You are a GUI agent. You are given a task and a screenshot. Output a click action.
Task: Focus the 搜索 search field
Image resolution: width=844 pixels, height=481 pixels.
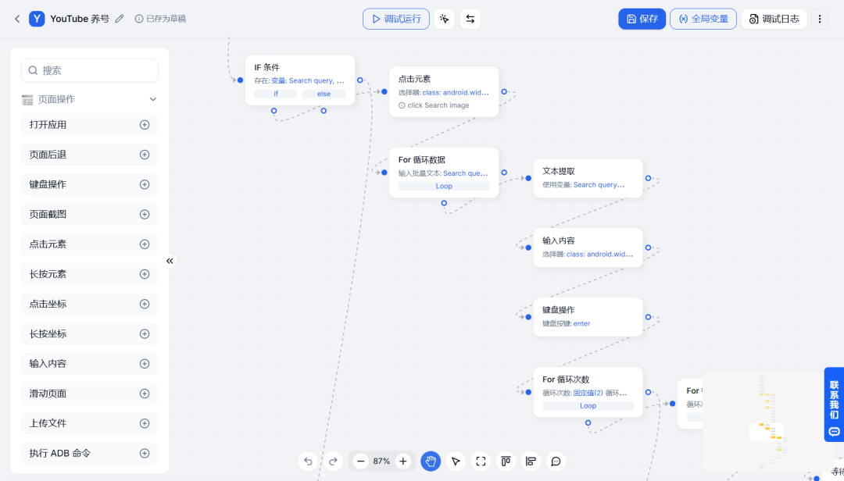(90, 70)
